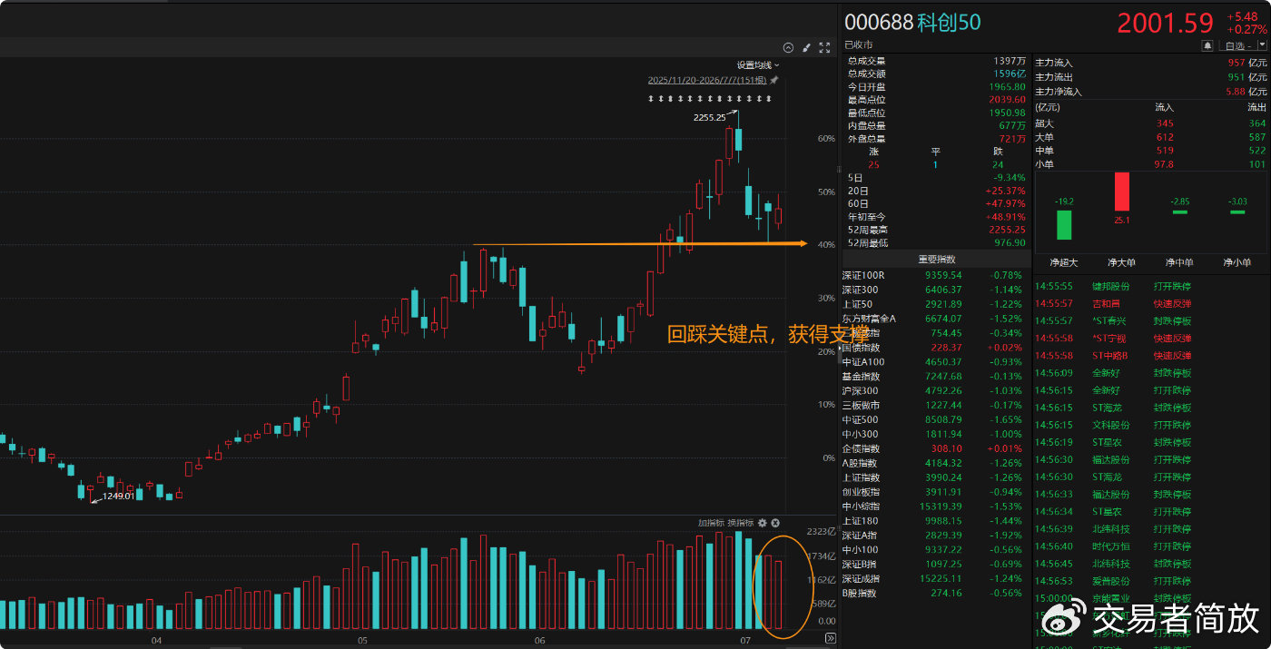Select 中小100 index row

click(x=935, y=549)
